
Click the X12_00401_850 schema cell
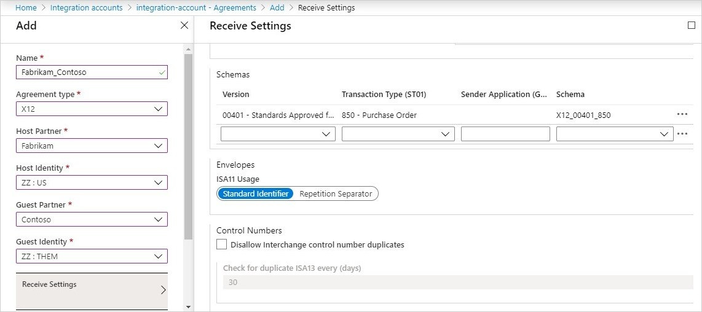[583, 115]
